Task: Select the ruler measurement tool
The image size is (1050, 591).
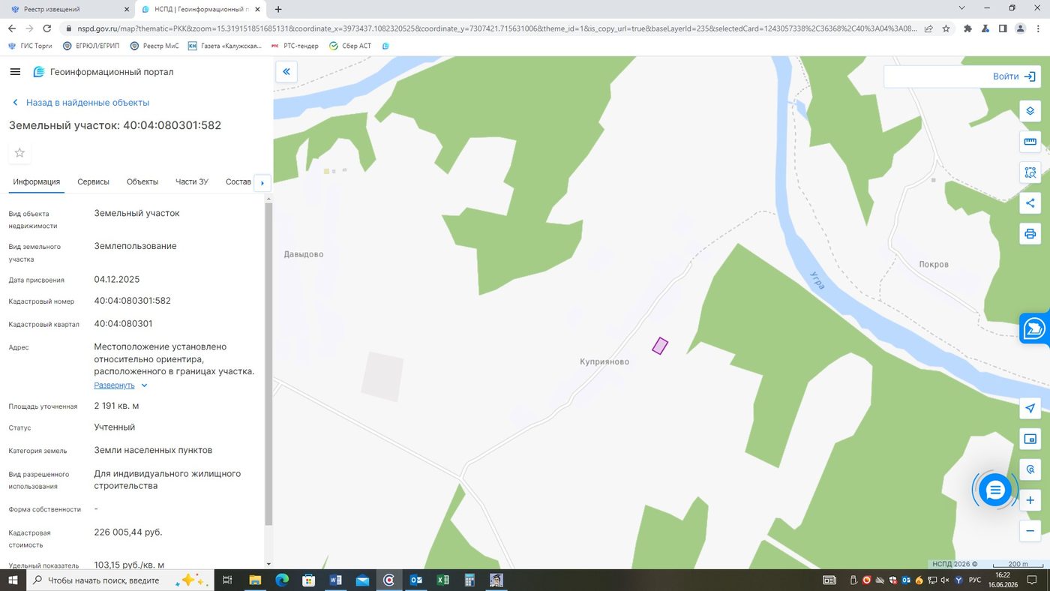Action: 1030,142
